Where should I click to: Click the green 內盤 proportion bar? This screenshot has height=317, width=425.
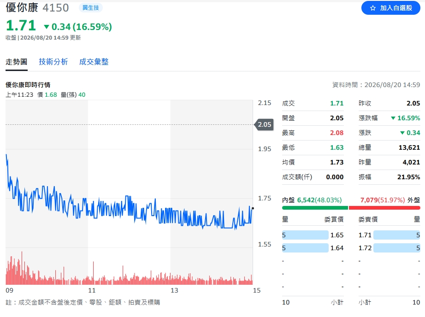click(x=315, y=208)
